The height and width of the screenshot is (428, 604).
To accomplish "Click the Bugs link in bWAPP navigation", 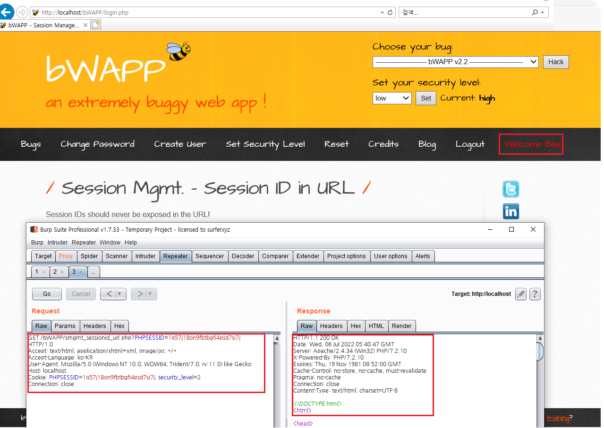I will click(x=31, y=144).
